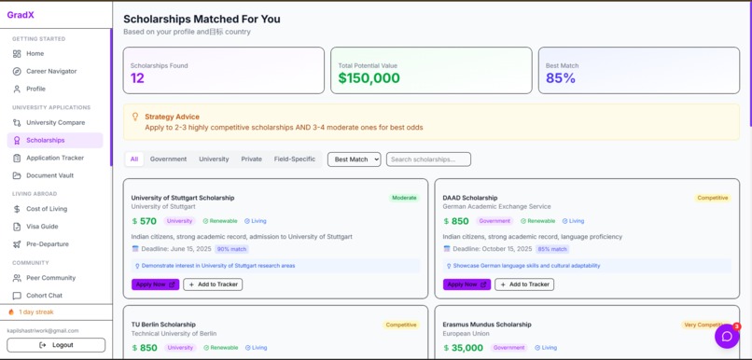Click the Visa Guide document icon
Screen dimensions: 752x360
pos(17,227)
